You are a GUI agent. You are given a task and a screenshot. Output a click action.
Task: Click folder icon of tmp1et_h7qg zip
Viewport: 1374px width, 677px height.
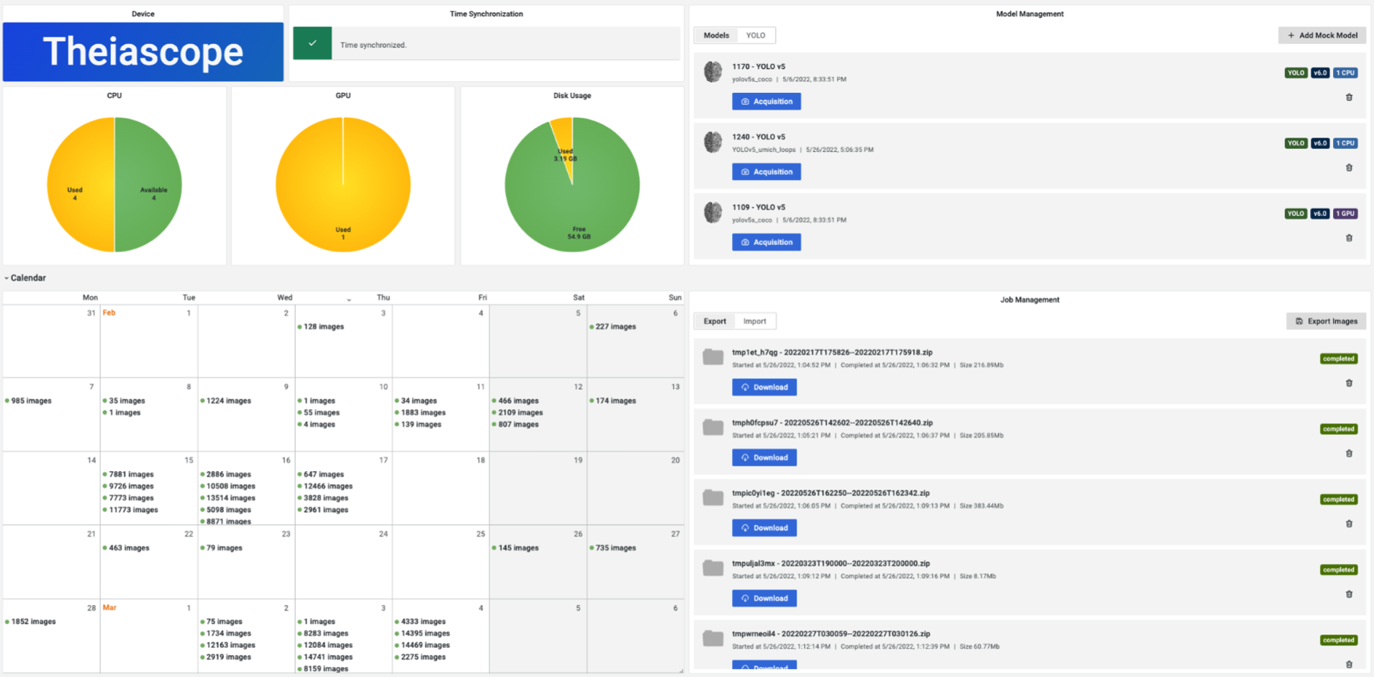click(x=713, y=357)
